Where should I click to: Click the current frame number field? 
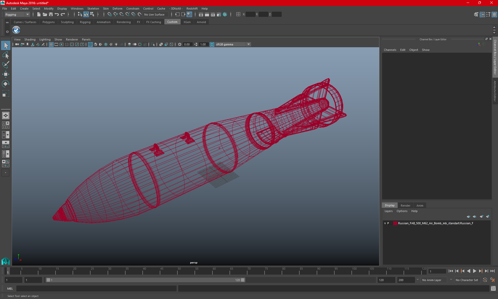(437, 271)
